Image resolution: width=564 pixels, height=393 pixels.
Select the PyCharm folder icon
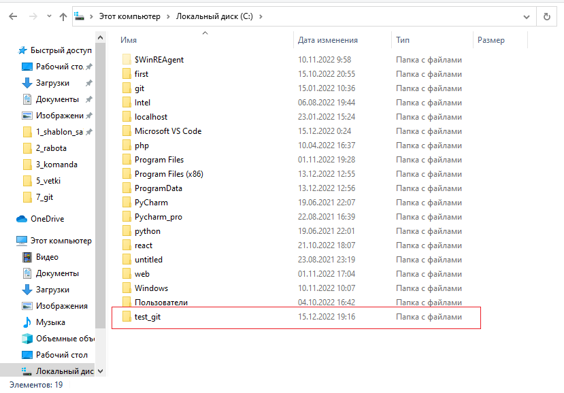pos(127,203)
